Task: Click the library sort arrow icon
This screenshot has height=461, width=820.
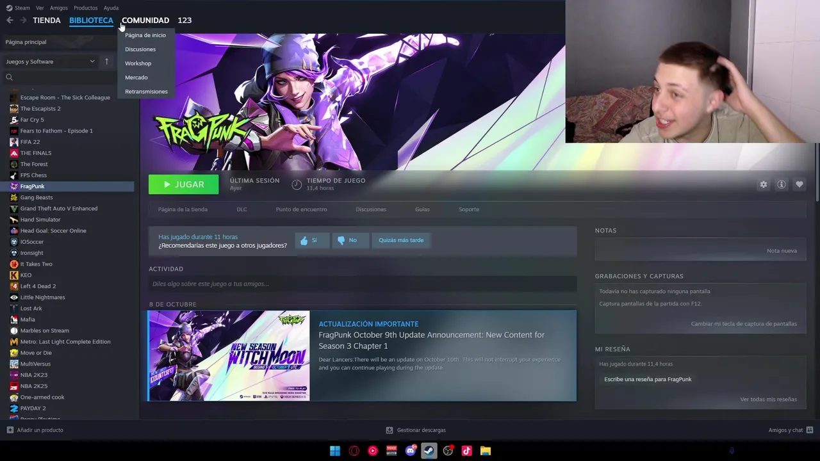Action: click(x=107, y=61)
